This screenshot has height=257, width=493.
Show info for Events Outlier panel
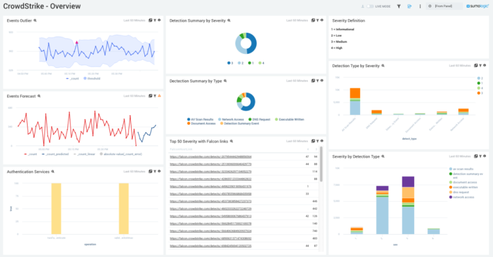[159, 21]
